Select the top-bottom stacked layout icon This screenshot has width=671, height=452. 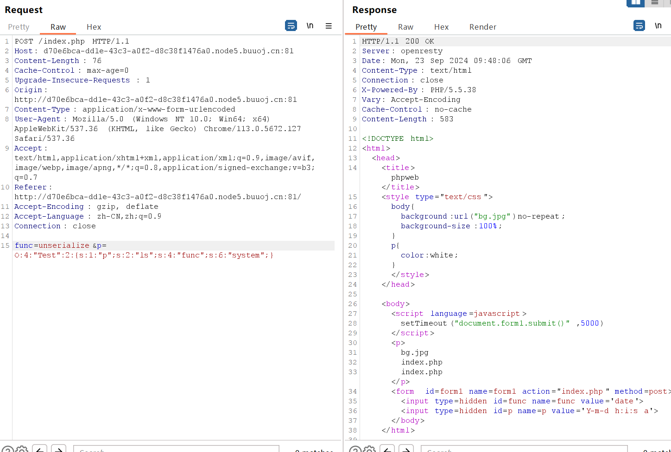(654, 3)
